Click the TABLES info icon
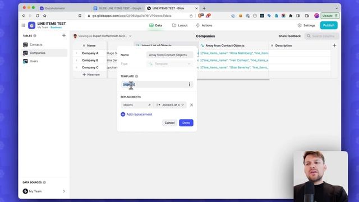 (35, 36)
